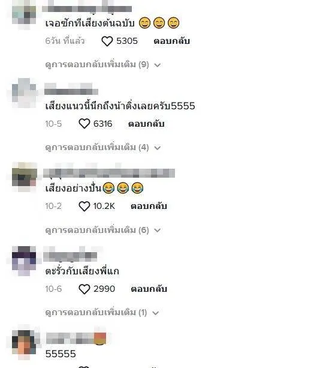Screen dimensions: 326x368
Task: Open username of the เสียงอย่างปั่น commenter
Action: coord(109,173)
